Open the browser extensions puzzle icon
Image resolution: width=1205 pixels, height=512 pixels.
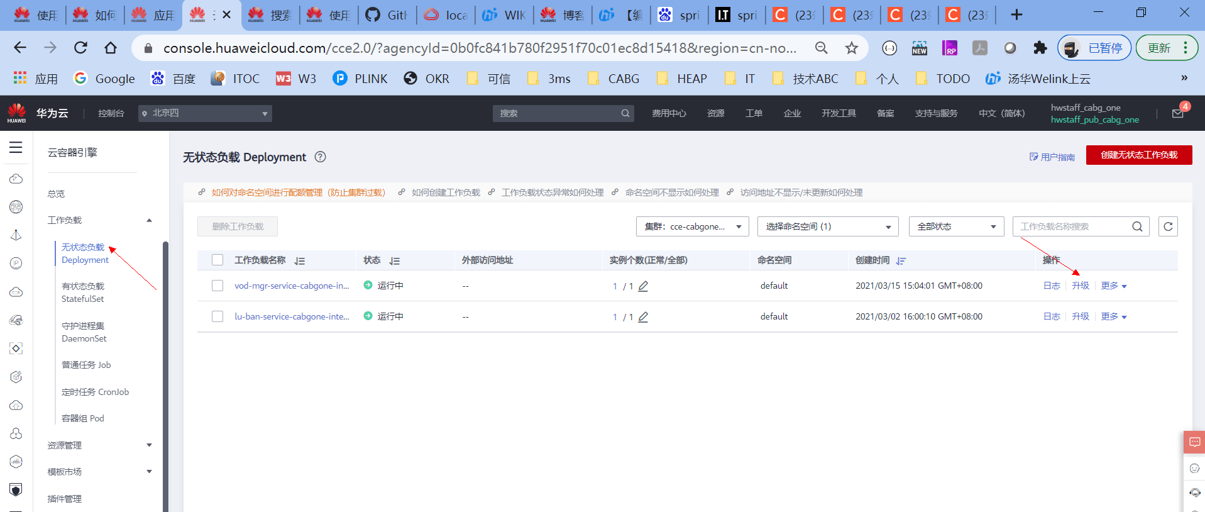point(1040,48)
